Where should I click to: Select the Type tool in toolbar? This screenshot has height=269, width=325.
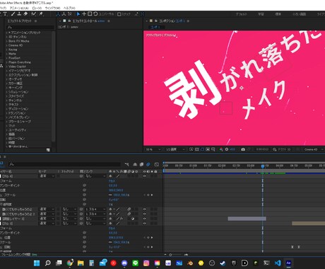pyautogui.click(x=5, y=14)
